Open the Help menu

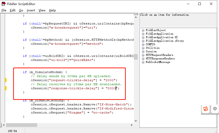pyautogui.click(x=52, y=10)
